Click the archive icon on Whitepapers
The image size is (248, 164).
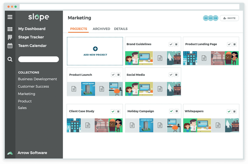click(234, 111)
